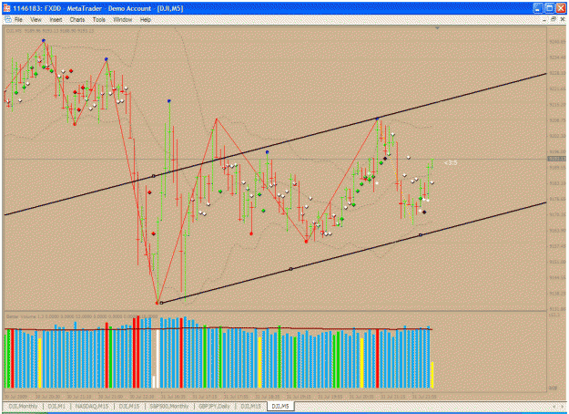Image resolution: width=569 pixels, height=414 pixels.
Task: Open the Help menu
Action: 145,20
